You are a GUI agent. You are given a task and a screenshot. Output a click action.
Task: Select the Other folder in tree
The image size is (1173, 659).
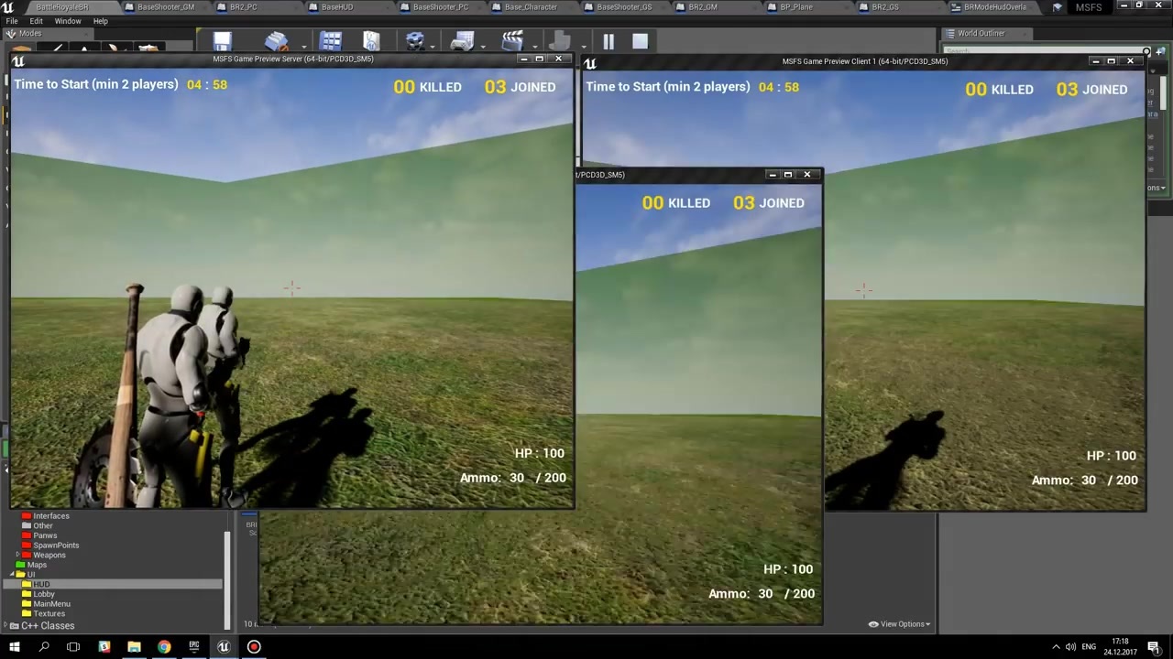click(43, 526)
